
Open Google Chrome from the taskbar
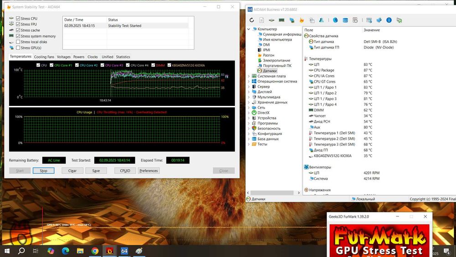coord(95,251)
